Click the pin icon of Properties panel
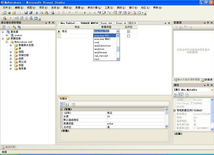The height and width of the screenshot is (155, 214). tap(208, 85)
